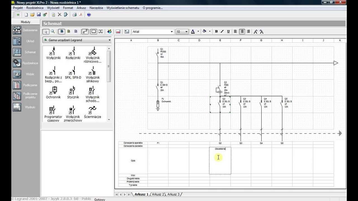Increase font size with enlarge A button
Screen dimensions: 358x201
pyautogui.click(x=256, y=32)
